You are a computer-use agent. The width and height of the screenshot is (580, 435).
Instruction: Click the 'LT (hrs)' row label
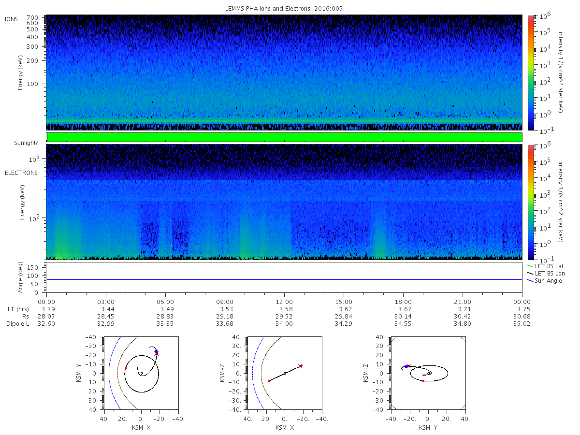(x=17, y=309)
